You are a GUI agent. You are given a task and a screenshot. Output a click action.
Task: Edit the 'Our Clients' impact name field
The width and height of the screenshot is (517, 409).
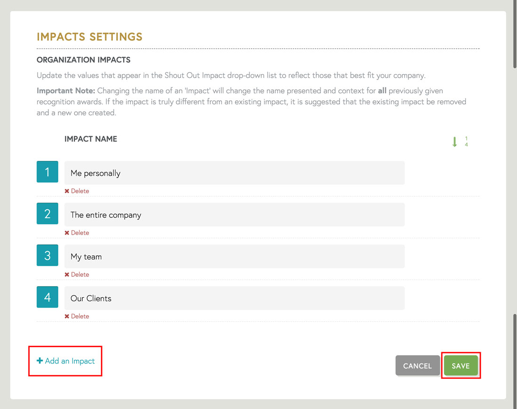(x=235, y=298)
